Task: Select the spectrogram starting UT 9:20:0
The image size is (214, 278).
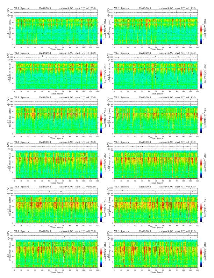Action: coord(56,165)
